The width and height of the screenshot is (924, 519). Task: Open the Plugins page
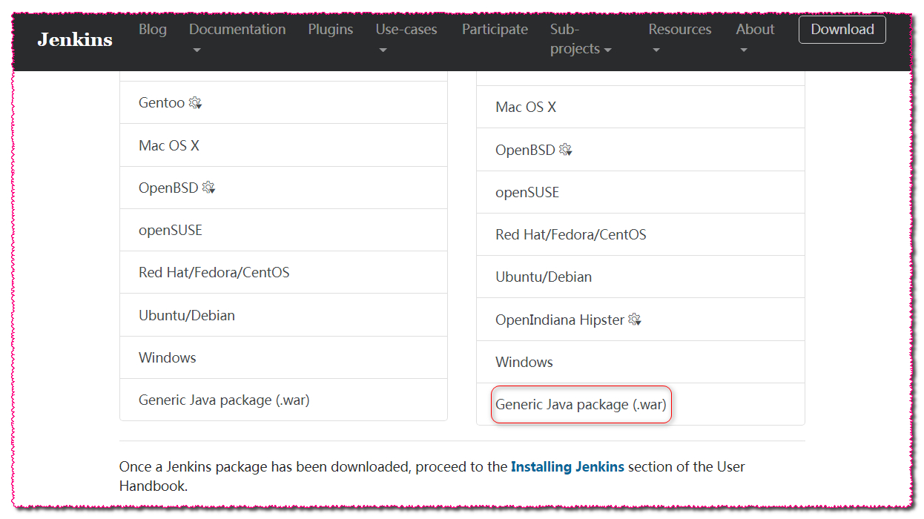331,30
